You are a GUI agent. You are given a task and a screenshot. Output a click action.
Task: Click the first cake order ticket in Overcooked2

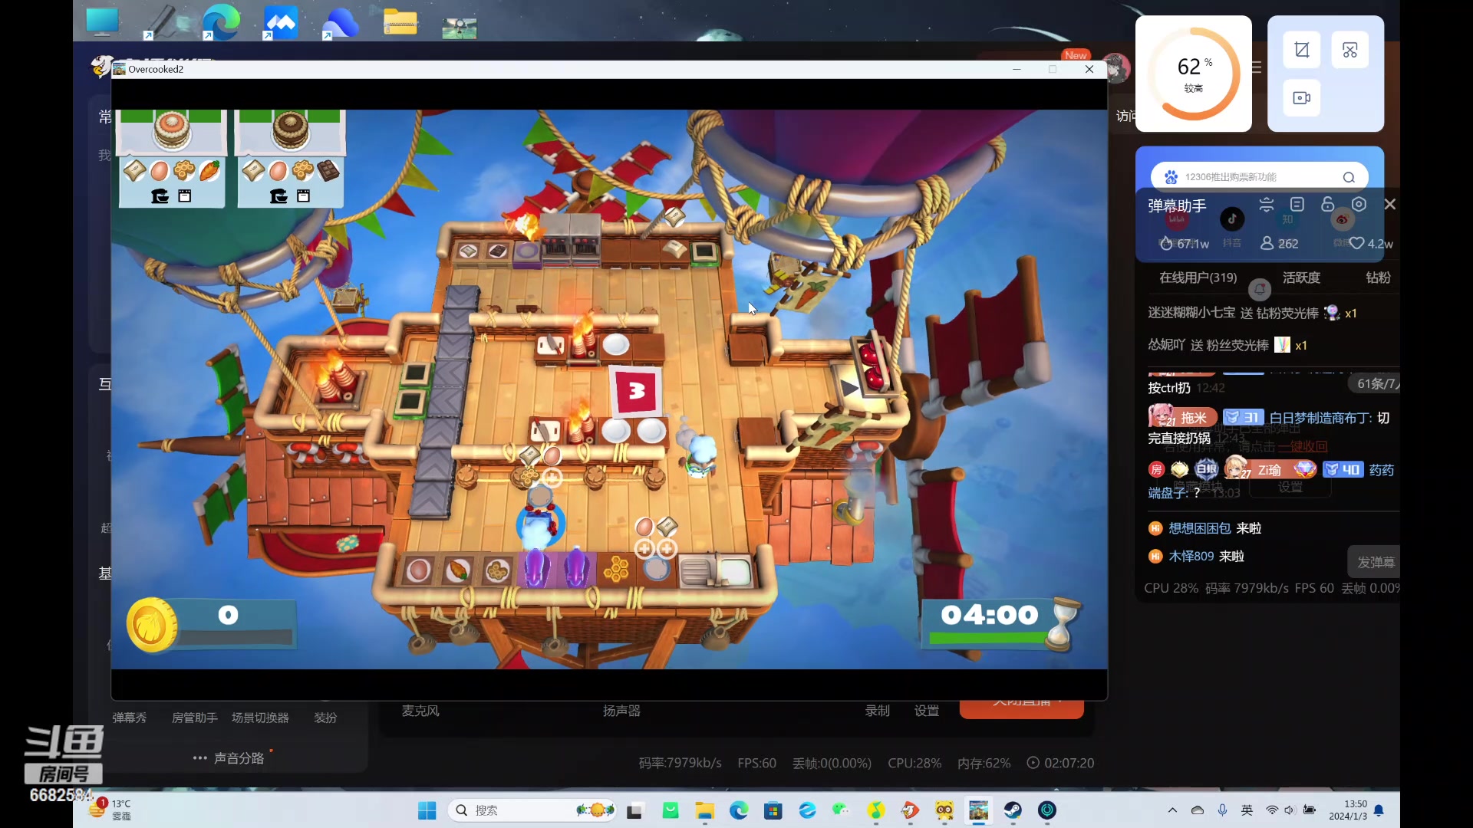pos(171,159)
